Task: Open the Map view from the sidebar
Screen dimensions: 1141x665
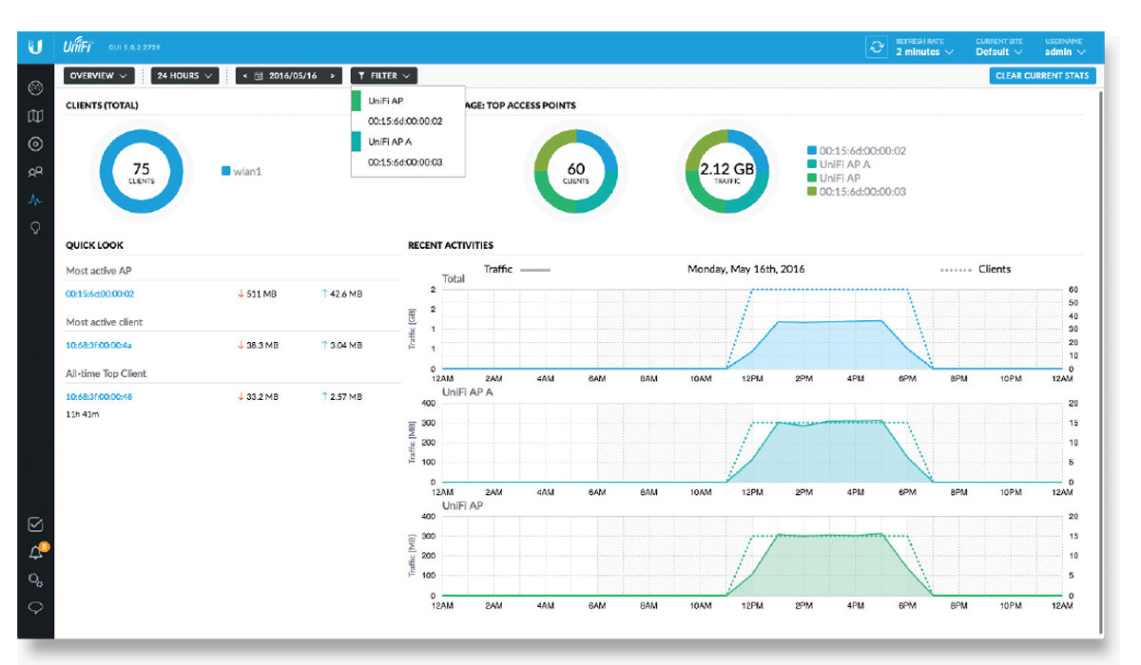Action: click(36, 116)
